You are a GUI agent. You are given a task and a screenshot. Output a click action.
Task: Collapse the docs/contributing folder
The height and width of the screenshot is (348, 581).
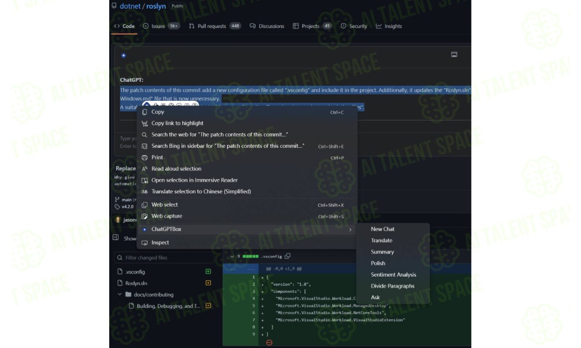click(120, 295)
